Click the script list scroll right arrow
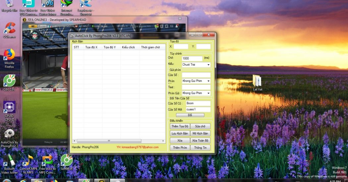 (163, 141)
